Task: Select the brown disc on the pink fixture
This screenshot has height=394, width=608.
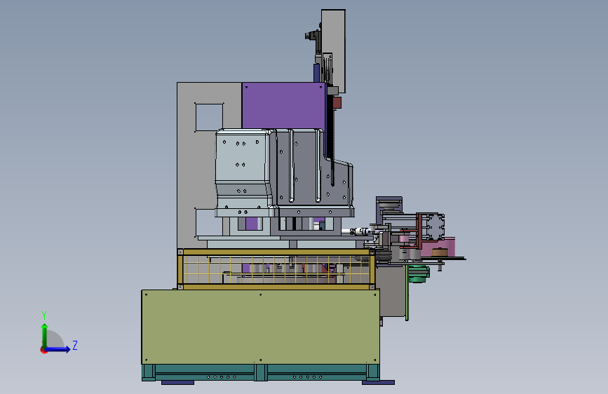Action: (x=440, y=252)
